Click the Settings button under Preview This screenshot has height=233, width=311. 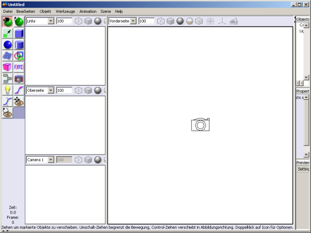click(303, 169)
